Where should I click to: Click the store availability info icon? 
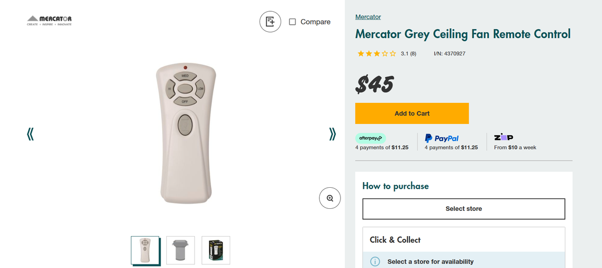(x=375, y=261)
